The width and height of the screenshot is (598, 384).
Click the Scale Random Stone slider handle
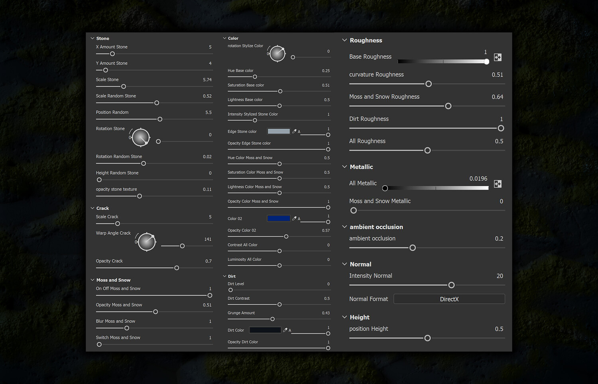pyautogui.click(x=157, y=103)
